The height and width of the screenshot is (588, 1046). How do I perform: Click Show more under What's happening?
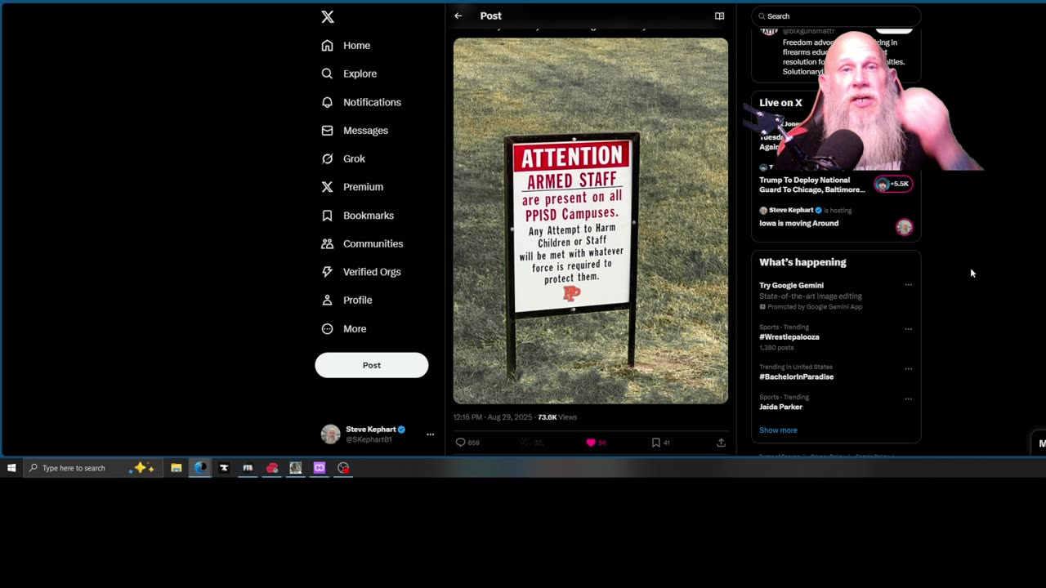[778, 430]
